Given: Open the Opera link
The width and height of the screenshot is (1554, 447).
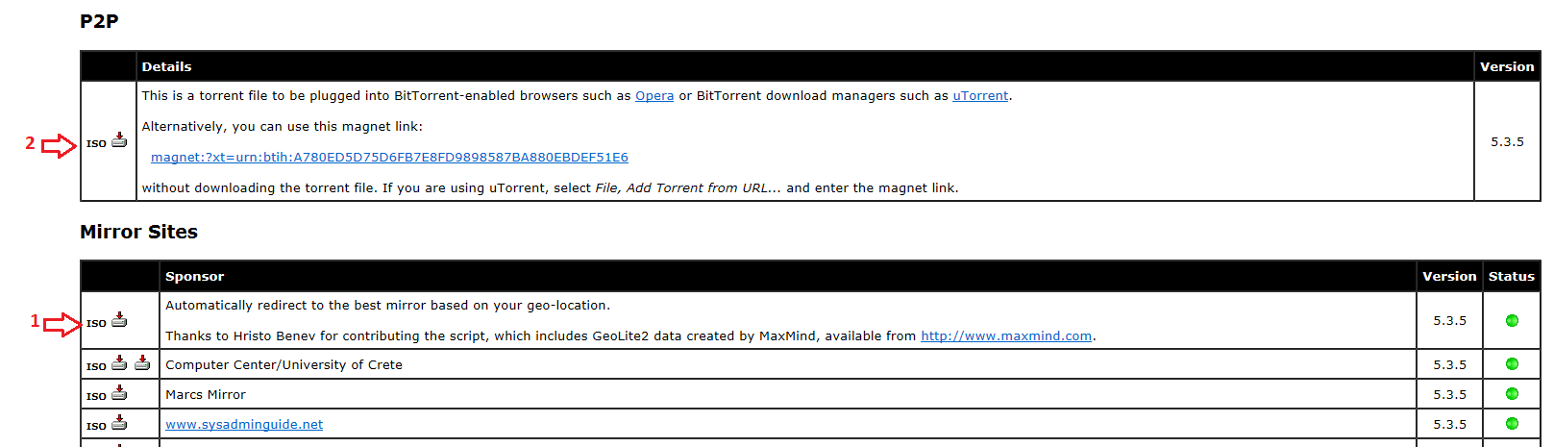Looking at the screenshot, I should coord(654,96).
